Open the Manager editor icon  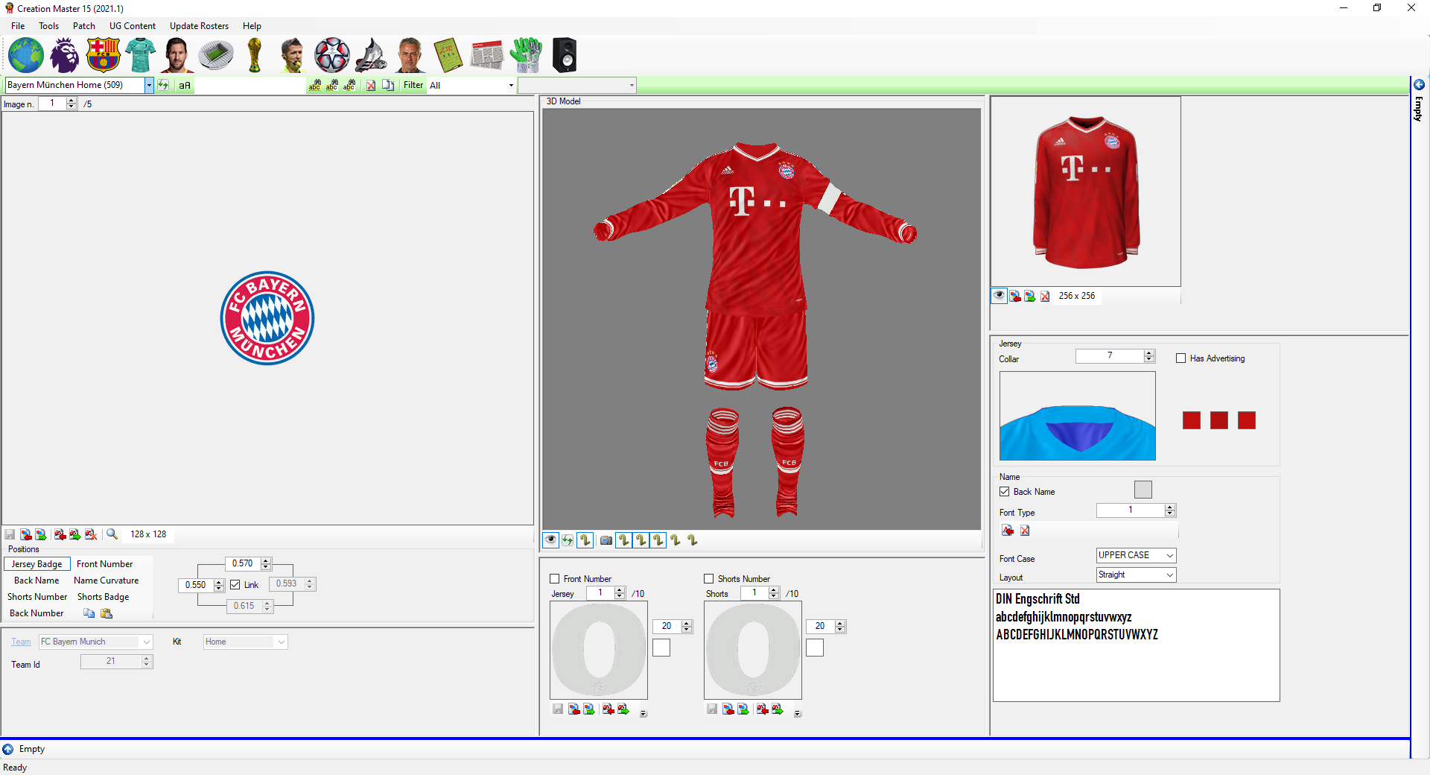(409, 55)
